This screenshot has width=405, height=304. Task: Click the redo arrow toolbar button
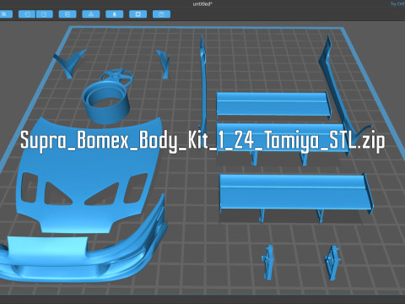45,14
